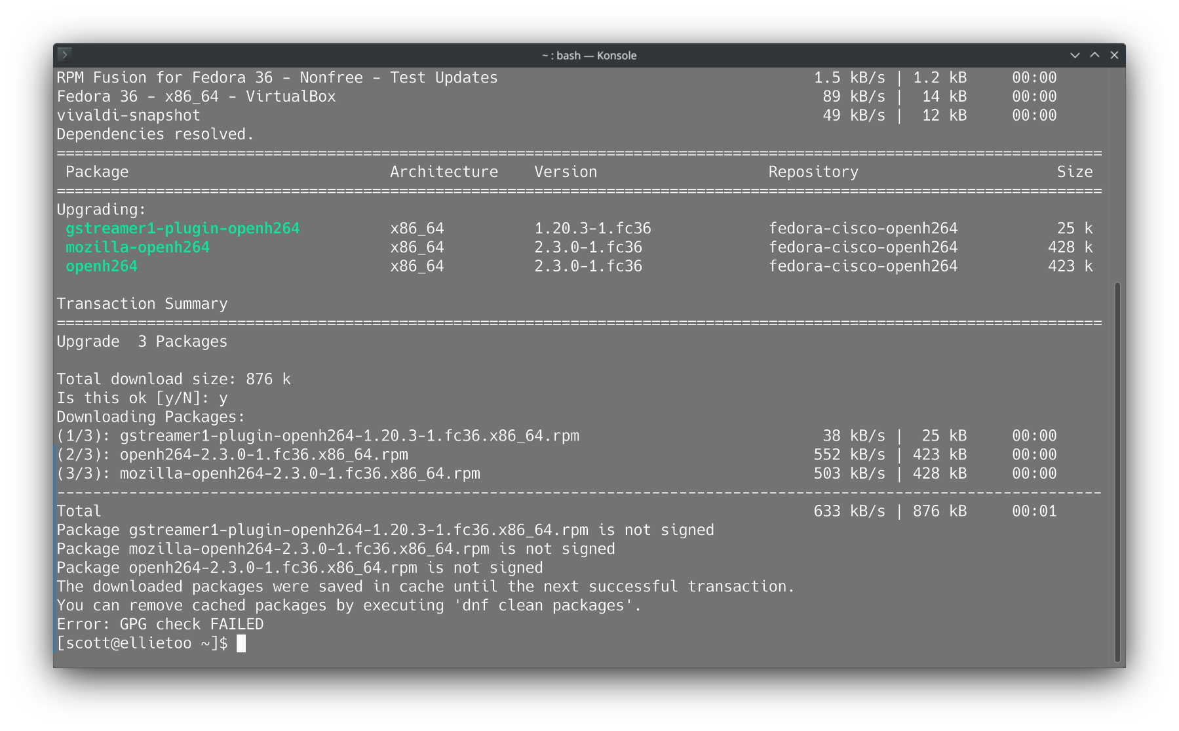Image resolution: width=1179 pixels, height=731 pixels.
Task: Click the '503 kB/s' download speed
Action: click(x=849, y=474)
